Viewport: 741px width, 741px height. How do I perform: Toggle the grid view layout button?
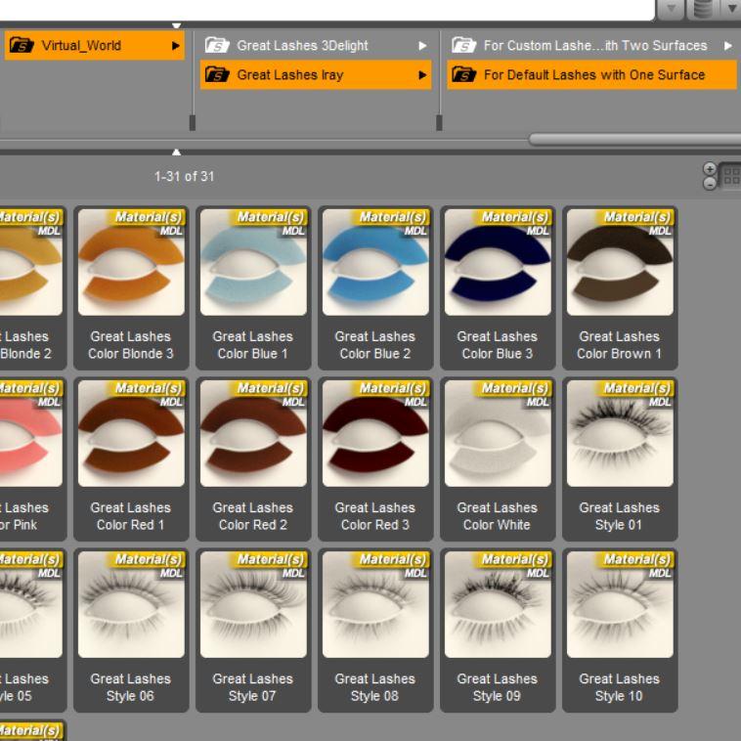(730, 176)
